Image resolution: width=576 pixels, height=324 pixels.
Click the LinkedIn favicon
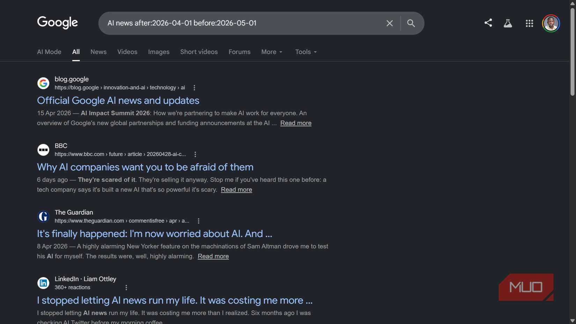[43, 283]
